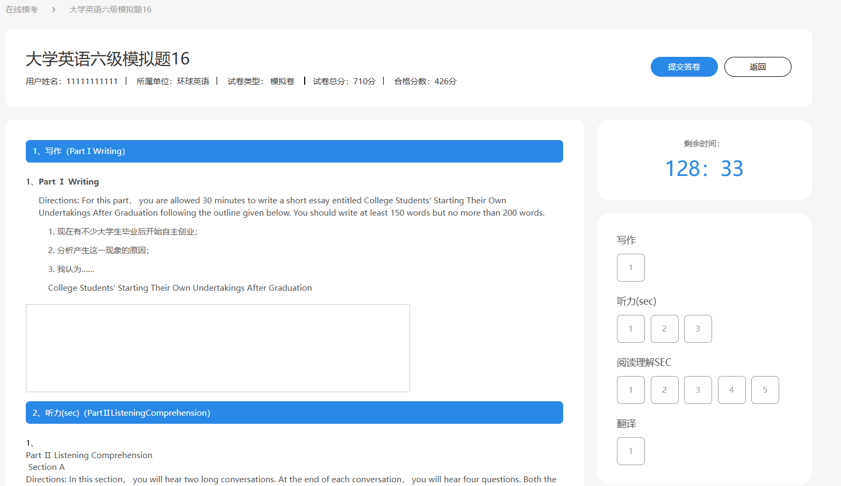841x486 pixels.
Task: Go to question 1 under 阅读理解SEC
Action: [x=630, y=390]
